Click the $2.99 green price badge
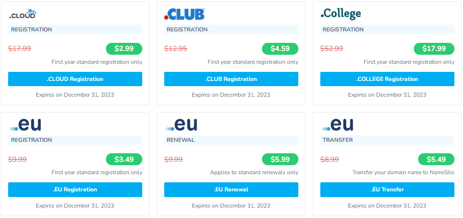The height and width of the screenshot is (218, 463). (124, 49)
